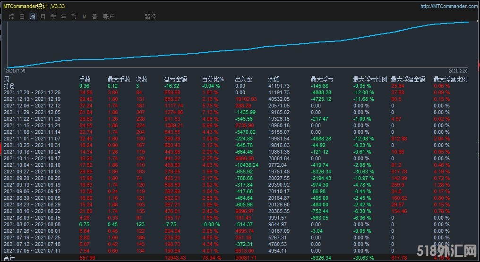Click the 路径 path button
This screenshot has width=480, height=262.
click(x=150, y=16)
